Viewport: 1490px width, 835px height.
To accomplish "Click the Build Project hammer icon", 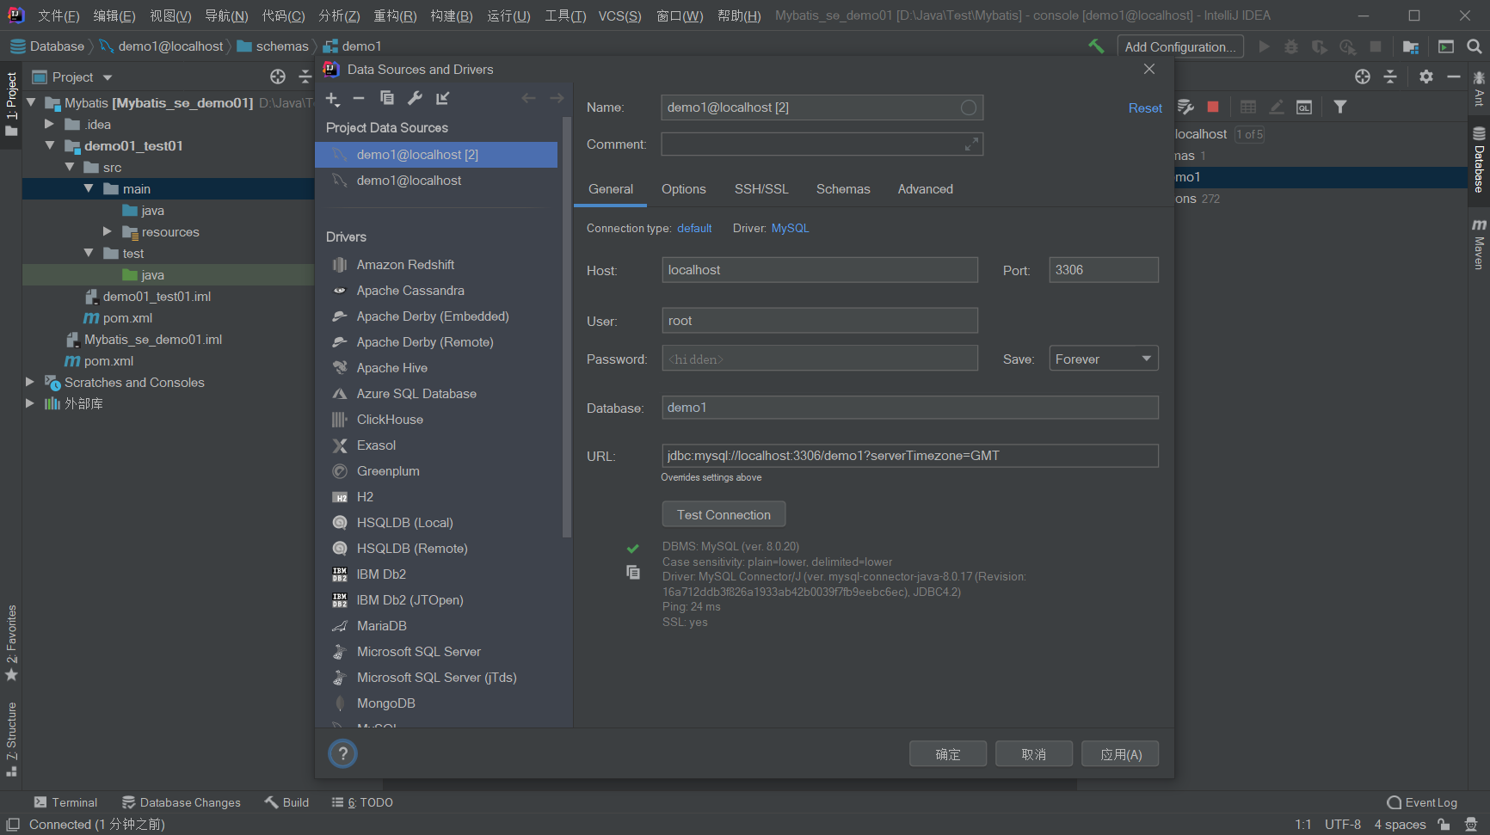I will coord(1096,46).
